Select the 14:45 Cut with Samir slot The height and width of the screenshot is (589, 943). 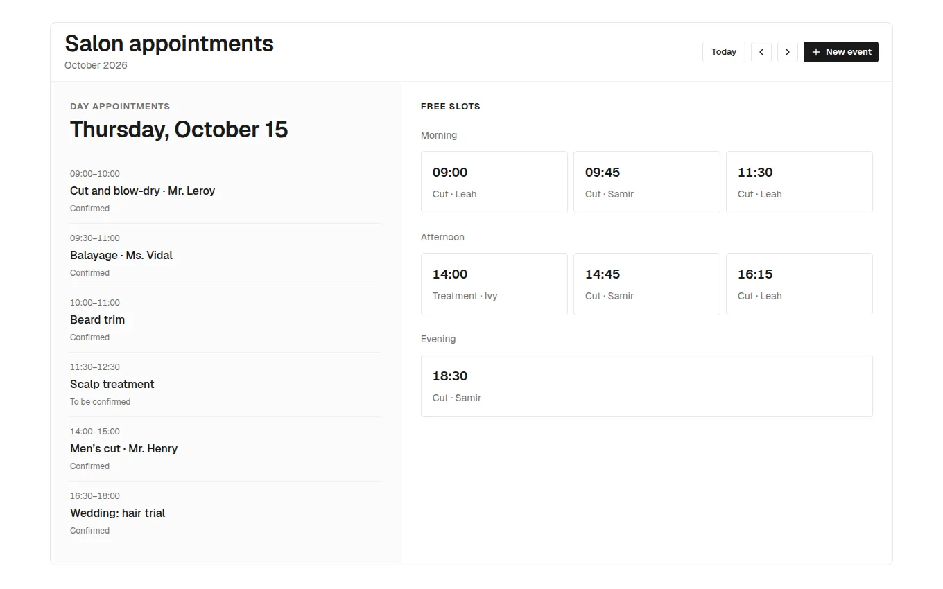[647, 284]
